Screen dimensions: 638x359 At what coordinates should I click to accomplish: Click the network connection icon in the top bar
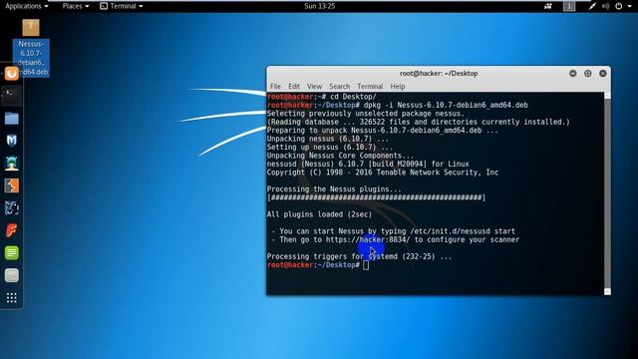[592, 6]
